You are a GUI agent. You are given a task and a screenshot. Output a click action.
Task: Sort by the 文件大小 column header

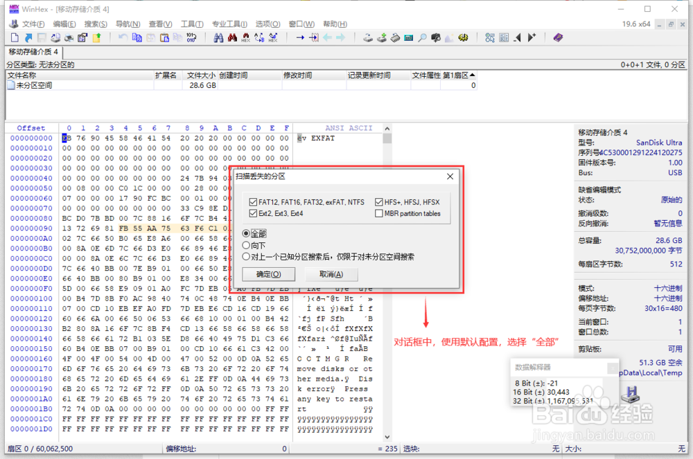pyautogui.click(x=201, y=75)
